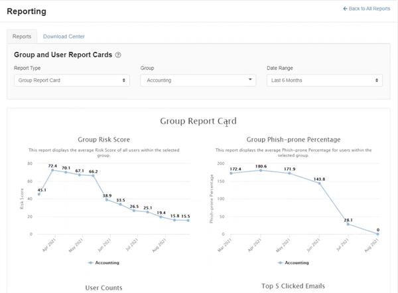Toggle Accounting legend under Phish-prone Percentage chart
The width and height of the screenshot is (398, 293).
[x=293, y=262]
